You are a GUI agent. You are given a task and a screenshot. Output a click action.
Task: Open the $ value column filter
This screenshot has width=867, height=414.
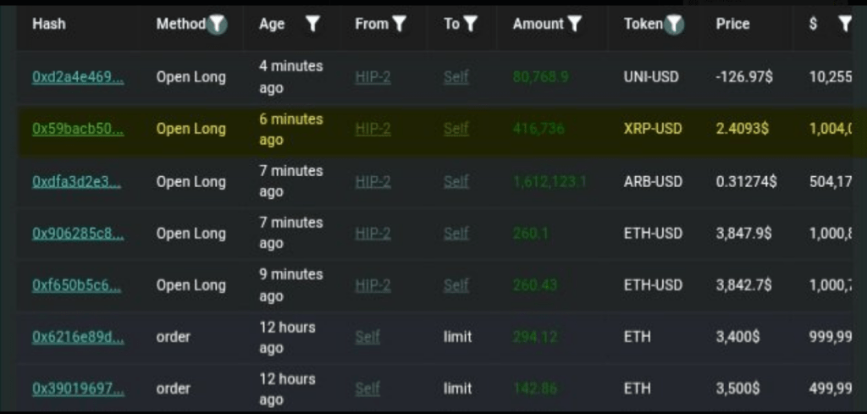click(x=844, y=25)
